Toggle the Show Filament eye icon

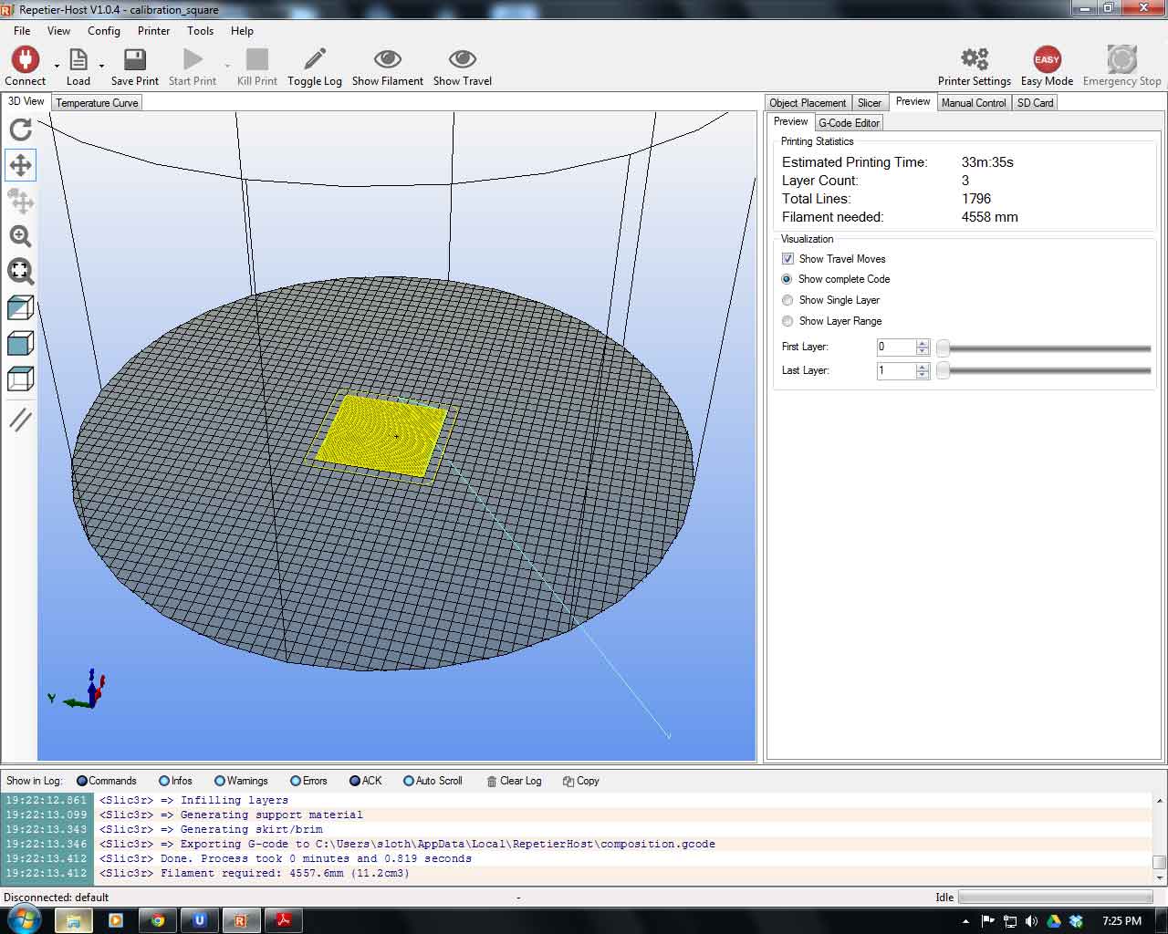tap(388, 60)
